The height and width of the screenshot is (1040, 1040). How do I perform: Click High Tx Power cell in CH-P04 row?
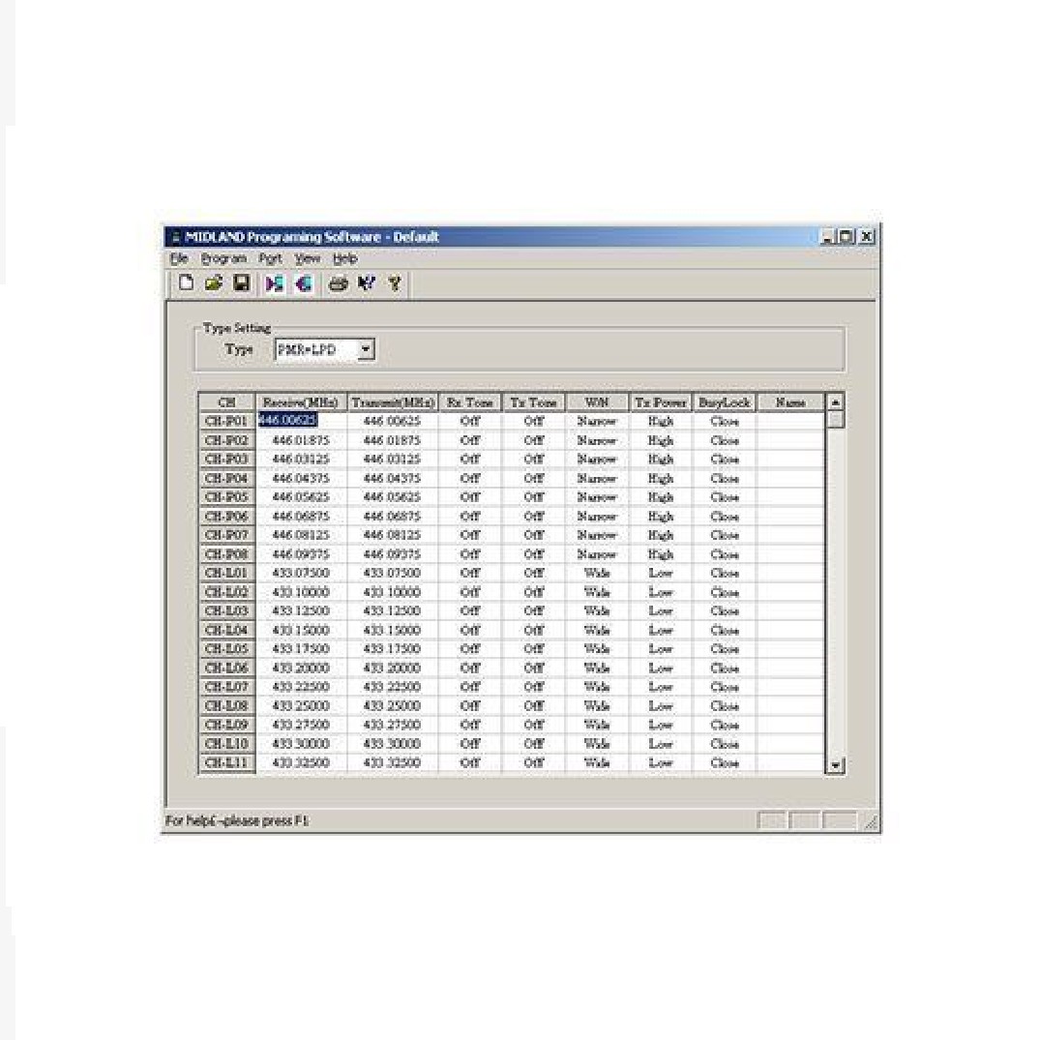tap(660, 478)
